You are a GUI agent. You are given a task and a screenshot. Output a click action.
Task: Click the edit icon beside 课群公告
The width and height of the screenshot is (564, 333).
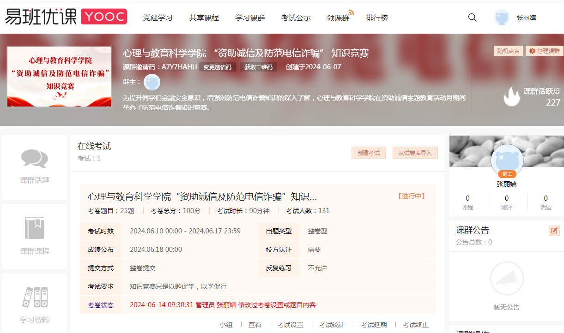[554, 231]
